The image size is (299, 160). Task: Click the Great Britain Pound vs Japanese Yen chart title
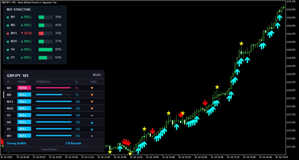(37, 3)
